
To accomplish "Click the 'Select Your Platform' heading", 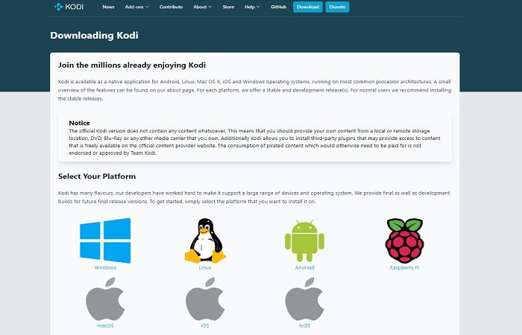I will (x=97, y=176).
